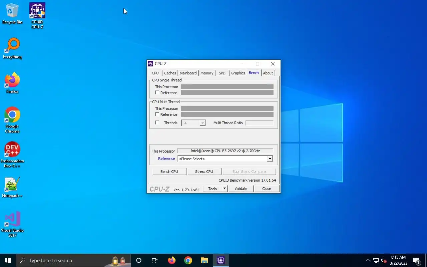Viewport: 427px width, 267px height.
Task: Click 'CPUID Benchmark Version 17.01.64' text
Action: [247, 180]
